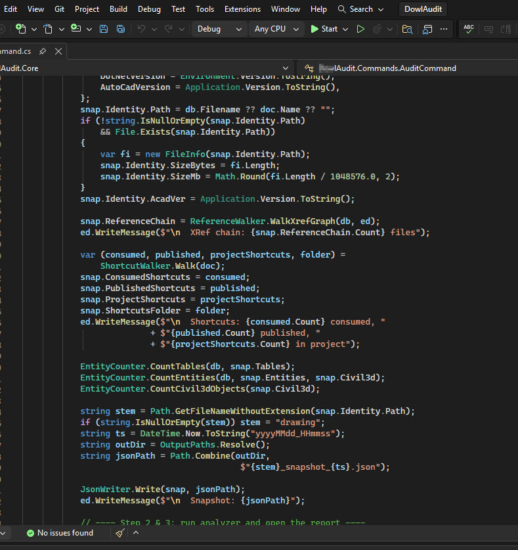
Task: Click 'string outDir = OutputPaths.Resolve();' line
Action: 175,444
